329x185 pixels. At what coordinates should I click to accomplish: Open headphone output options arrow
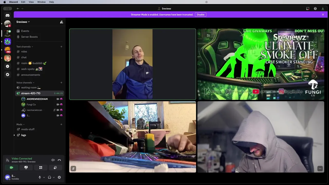coord(54,177)
